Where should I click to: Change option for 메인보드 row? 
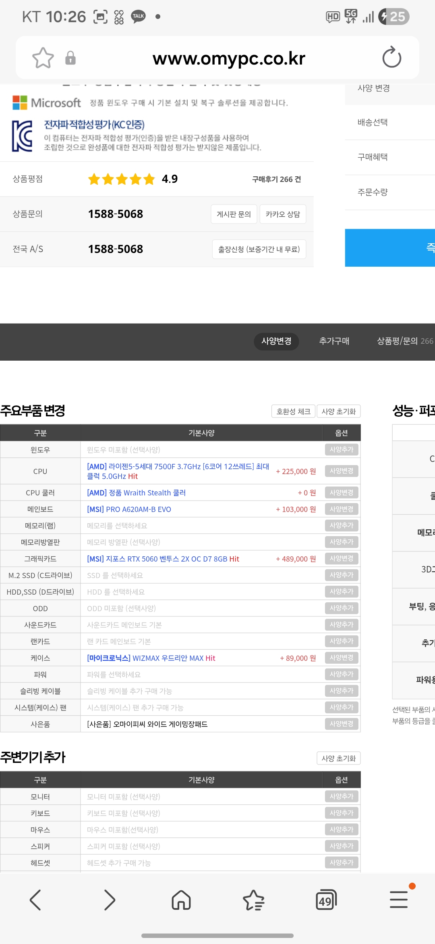342,509
